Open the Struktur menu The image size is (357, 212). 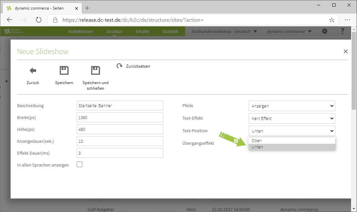click(x=114, y=31)
